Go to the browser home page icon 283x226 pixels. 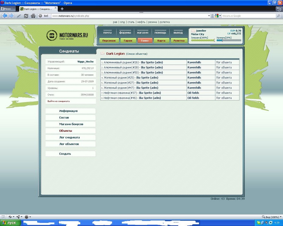(33, 16)
